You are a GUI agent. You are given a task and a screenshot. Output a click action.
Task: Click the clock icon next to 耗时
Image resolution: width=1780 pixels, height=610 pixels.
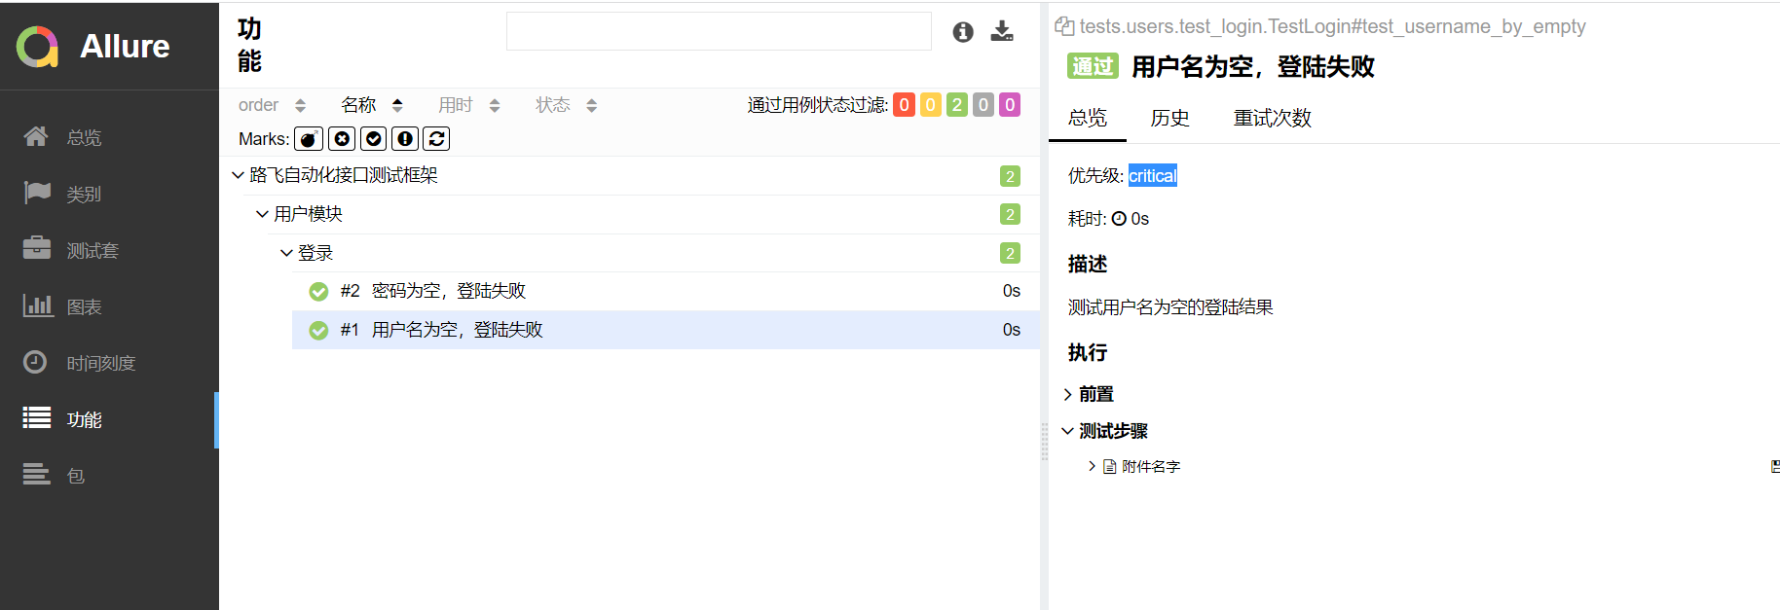[1119, 219]
